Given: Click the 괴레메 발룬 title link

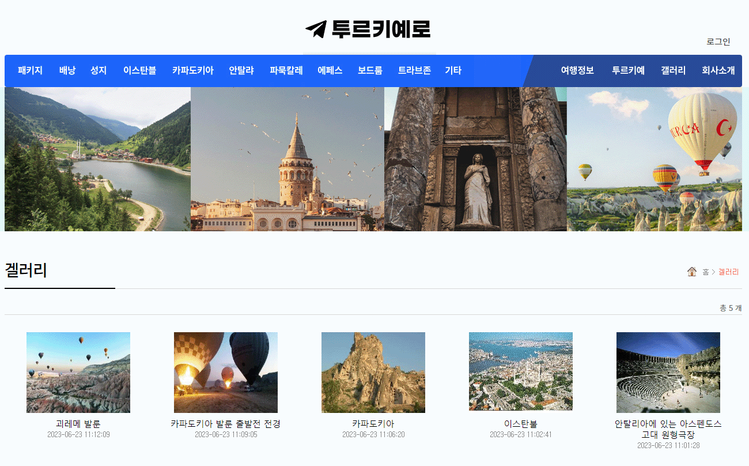Looking at the screenshot, I should [78, 424].
